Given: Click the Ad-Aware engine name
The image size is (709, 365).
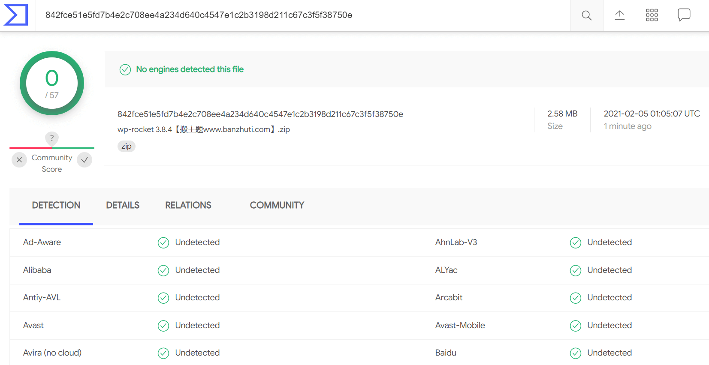Looking at the screenshot, I should click(x=42, y=242).
